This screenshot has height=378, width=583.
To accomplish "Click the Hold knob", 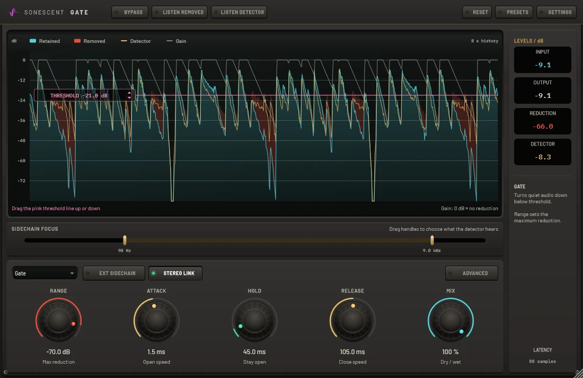I will (255, 320).
